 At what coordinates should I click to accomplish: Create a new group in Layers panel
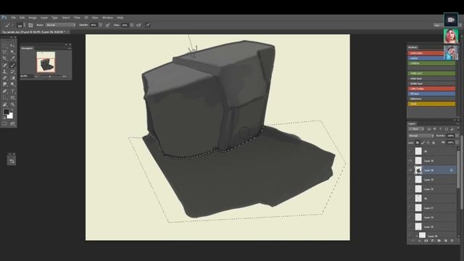tap(439, 241)
